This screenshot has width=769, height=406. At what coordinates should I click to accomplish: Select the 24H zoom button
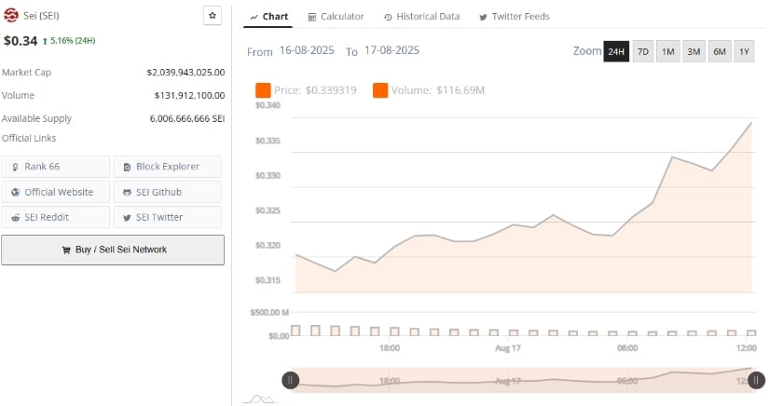tap(616, 51)
